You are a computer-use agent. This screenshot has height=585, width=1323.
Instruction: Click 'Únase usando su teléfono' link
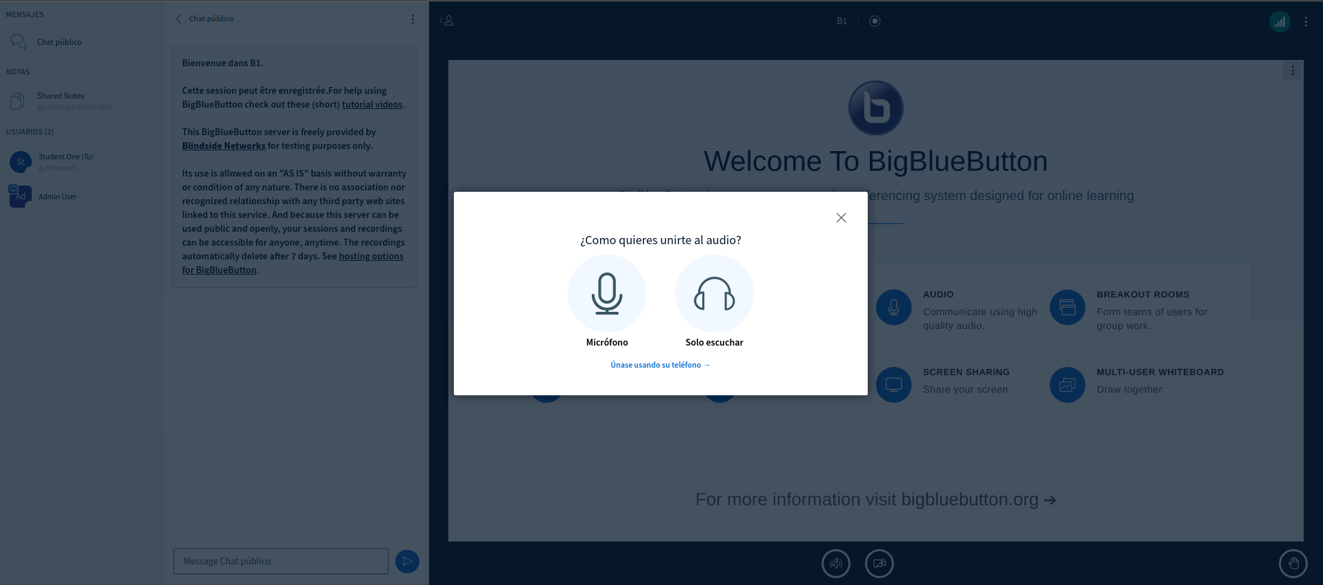point(660,365)
